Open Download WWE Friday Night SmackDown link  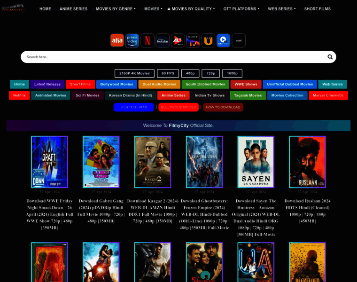tap(49, 214)
